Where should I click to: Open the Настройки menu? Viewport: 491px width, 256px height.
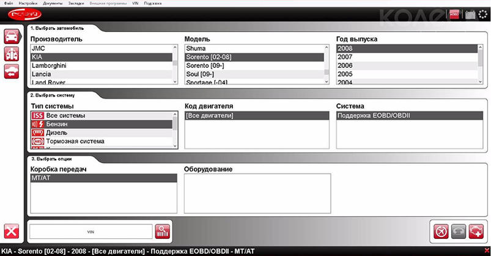click(28, 4)
